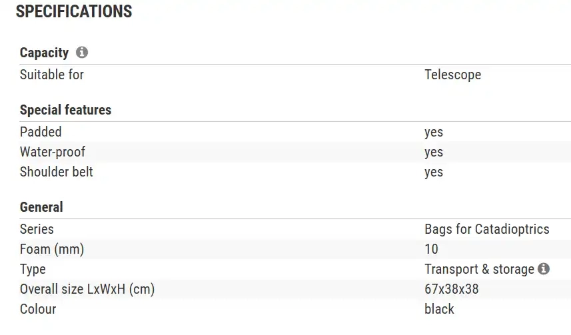
Task: Click the info icon beside Capacity
Action: tap(82, 53)
